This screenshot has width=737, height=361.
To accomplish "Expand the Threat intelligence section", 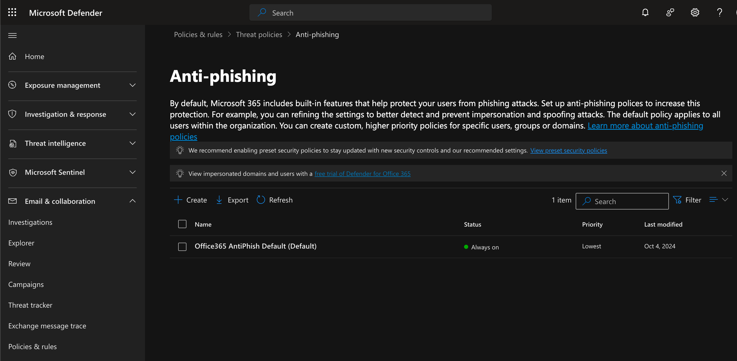I will (x=132, y=143).
